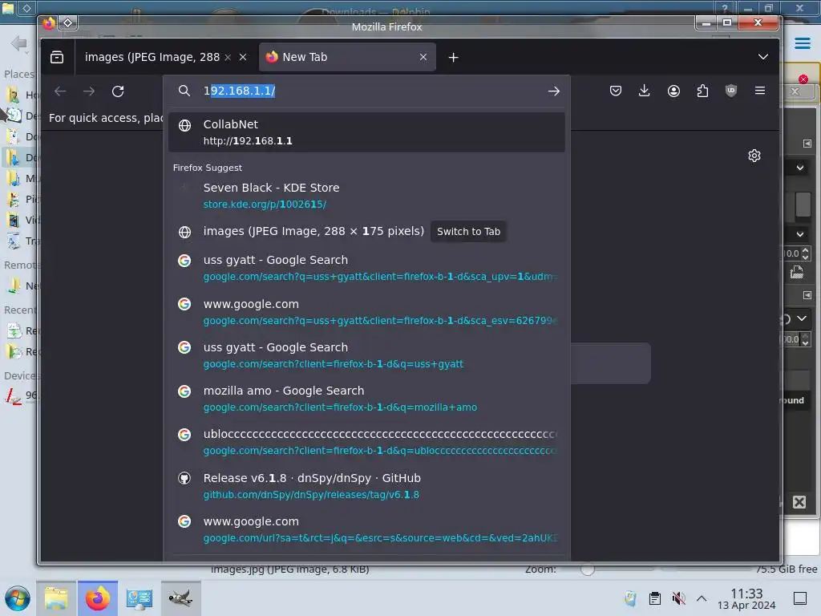
Task: Open the Extensions puzzle icon
Action: point(702,91)
